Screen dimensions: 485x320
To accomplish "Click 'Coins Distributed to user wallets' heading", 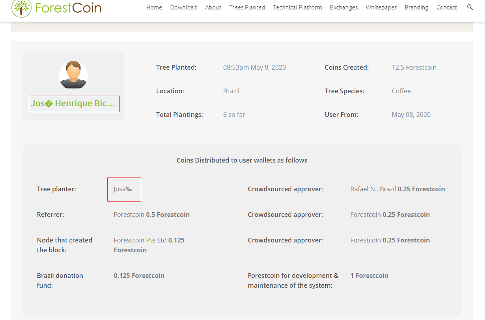I will pos(242,160).
